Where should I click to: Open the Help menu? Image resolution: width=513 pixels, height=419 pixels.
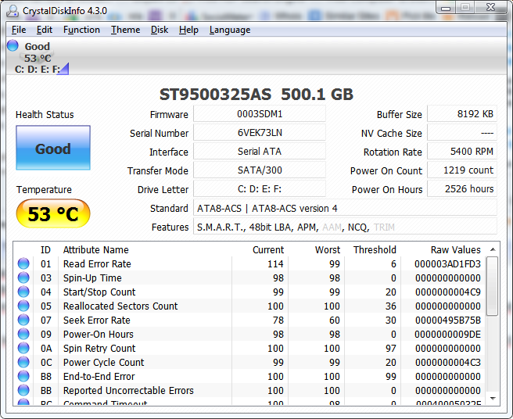tap(188, 30)
